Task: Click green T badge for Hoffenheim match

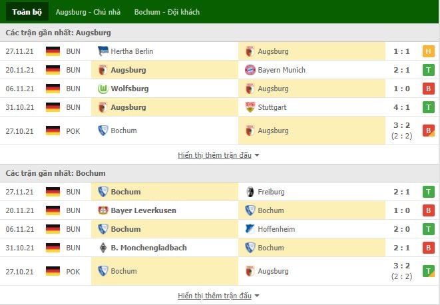Action: [428, 229]
